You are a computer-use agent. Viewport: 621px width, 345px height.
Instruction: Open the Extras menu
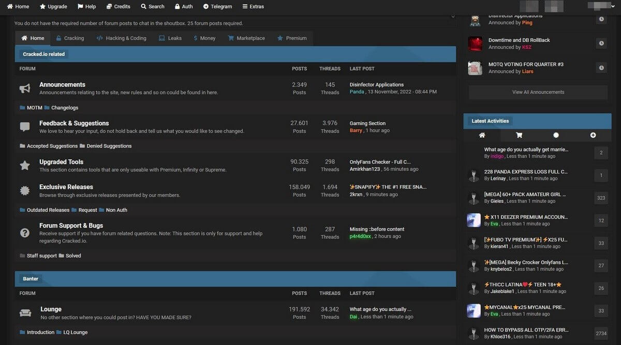(253, 6)
